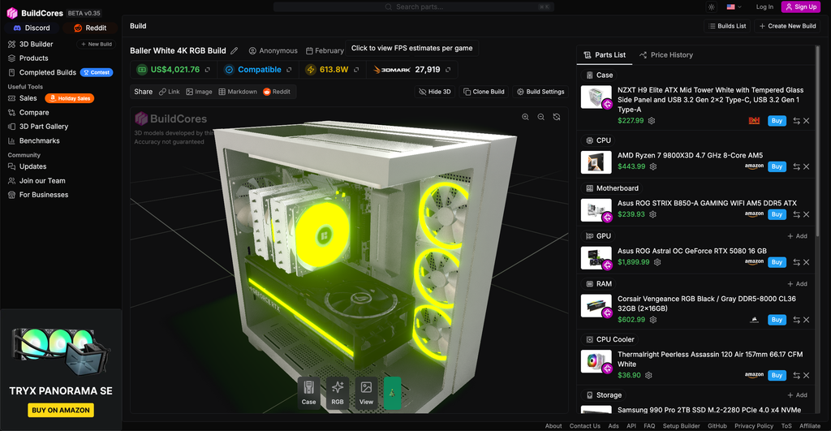The height and width of the screenshot is (431, 831).
Task: Share build as Image
Action: (x=199, y=92)
